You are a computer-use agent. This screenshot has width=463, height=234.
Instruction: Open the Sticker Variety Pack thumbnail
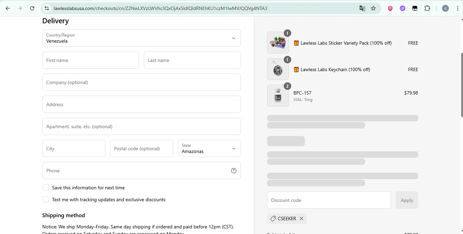[x=278, y=42]
